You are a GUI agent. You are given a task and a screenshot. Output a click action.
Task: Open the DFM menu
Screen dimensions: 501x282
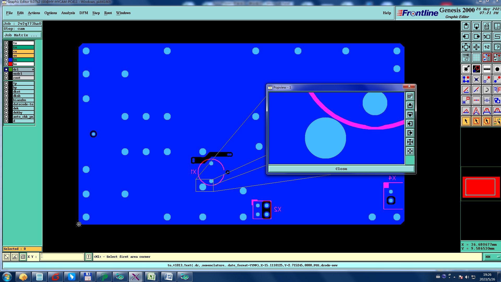[x=83, y=13]
